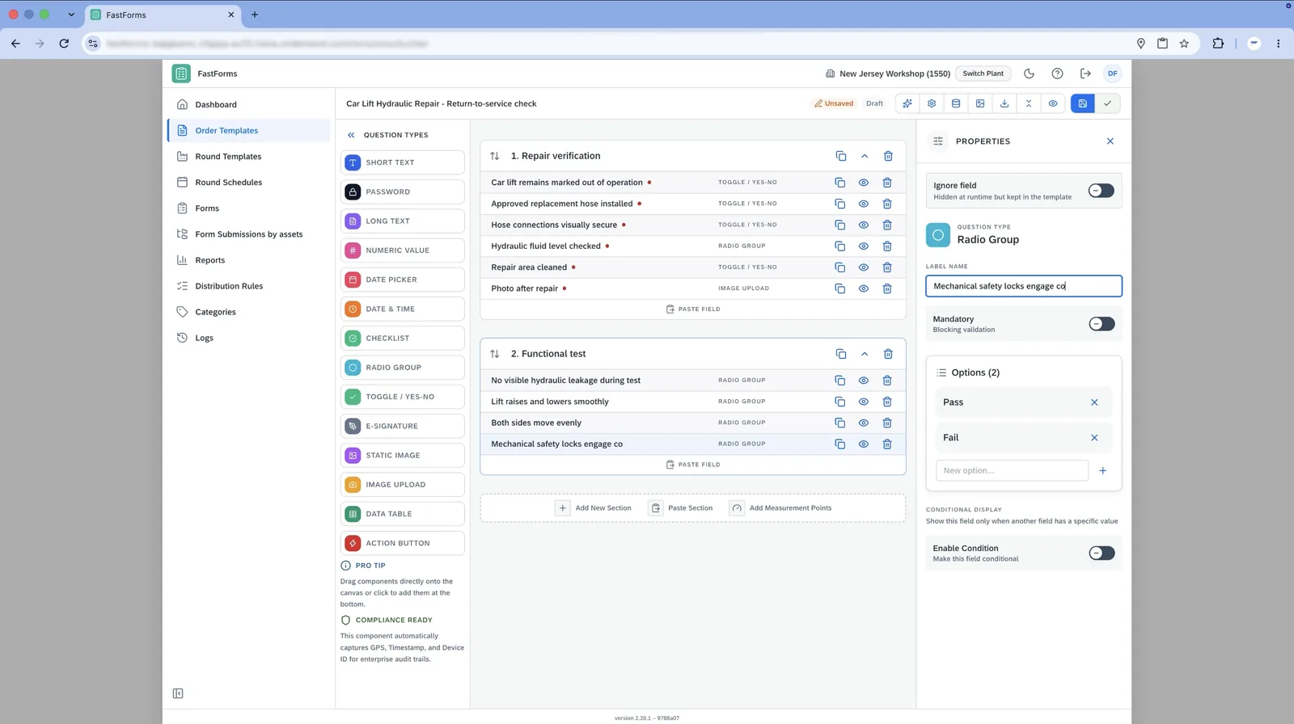Add a Radio Group question type
The width and height of the screenshot is (1294, 724).
pyautogui.click(x=403, y=368)
